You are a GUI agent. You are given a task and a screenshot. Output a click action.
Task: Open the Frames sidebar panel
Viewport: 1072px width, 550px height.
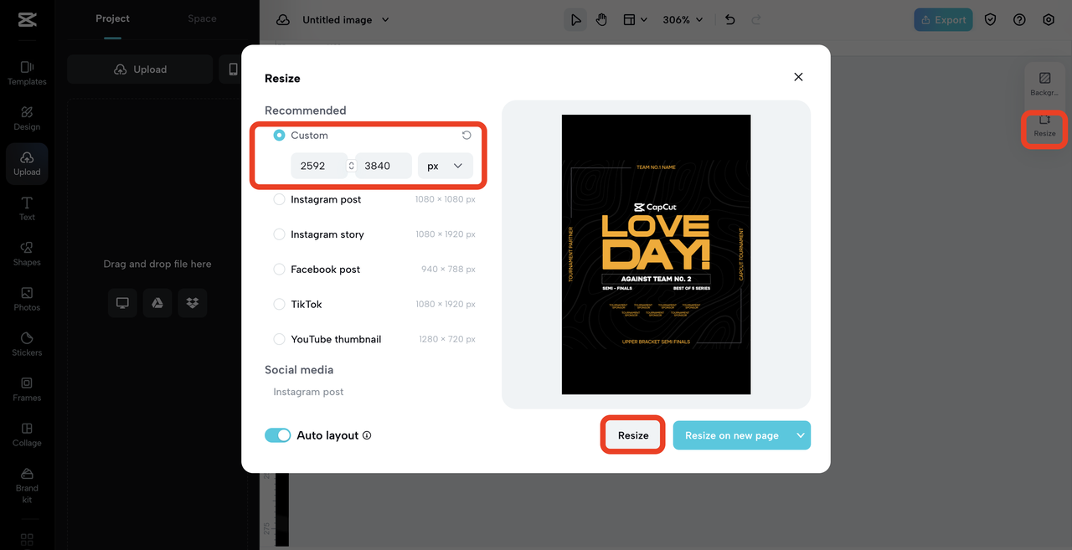point(27,389)
